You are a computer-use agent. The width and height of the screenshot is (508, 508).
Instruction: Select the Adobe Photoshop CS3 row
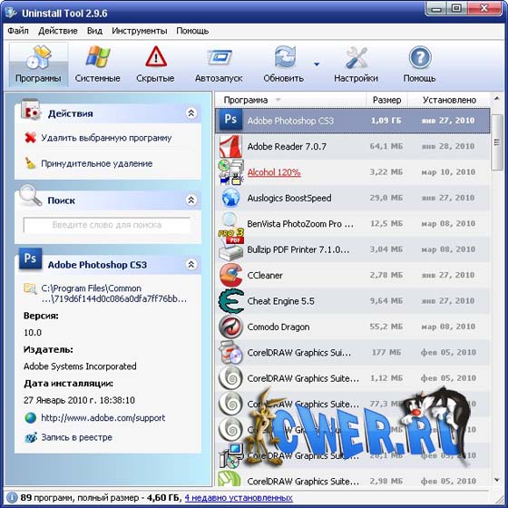tap(353, 121)
